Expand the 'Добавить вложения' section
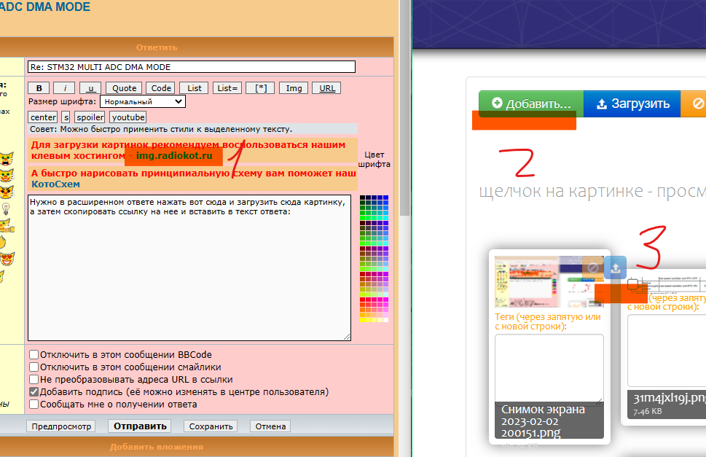This screenshot has height=457, width=706. [x=156, y=447]
